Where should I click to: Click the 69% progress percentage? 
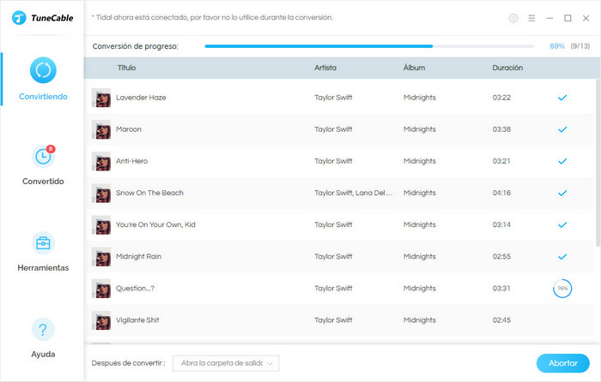pyautogui.click(x=557, y=46)
